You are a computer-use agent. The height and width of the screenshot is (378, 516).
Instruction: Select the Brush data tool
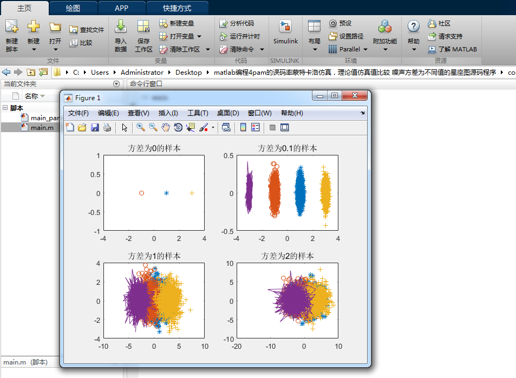(204, 127)
